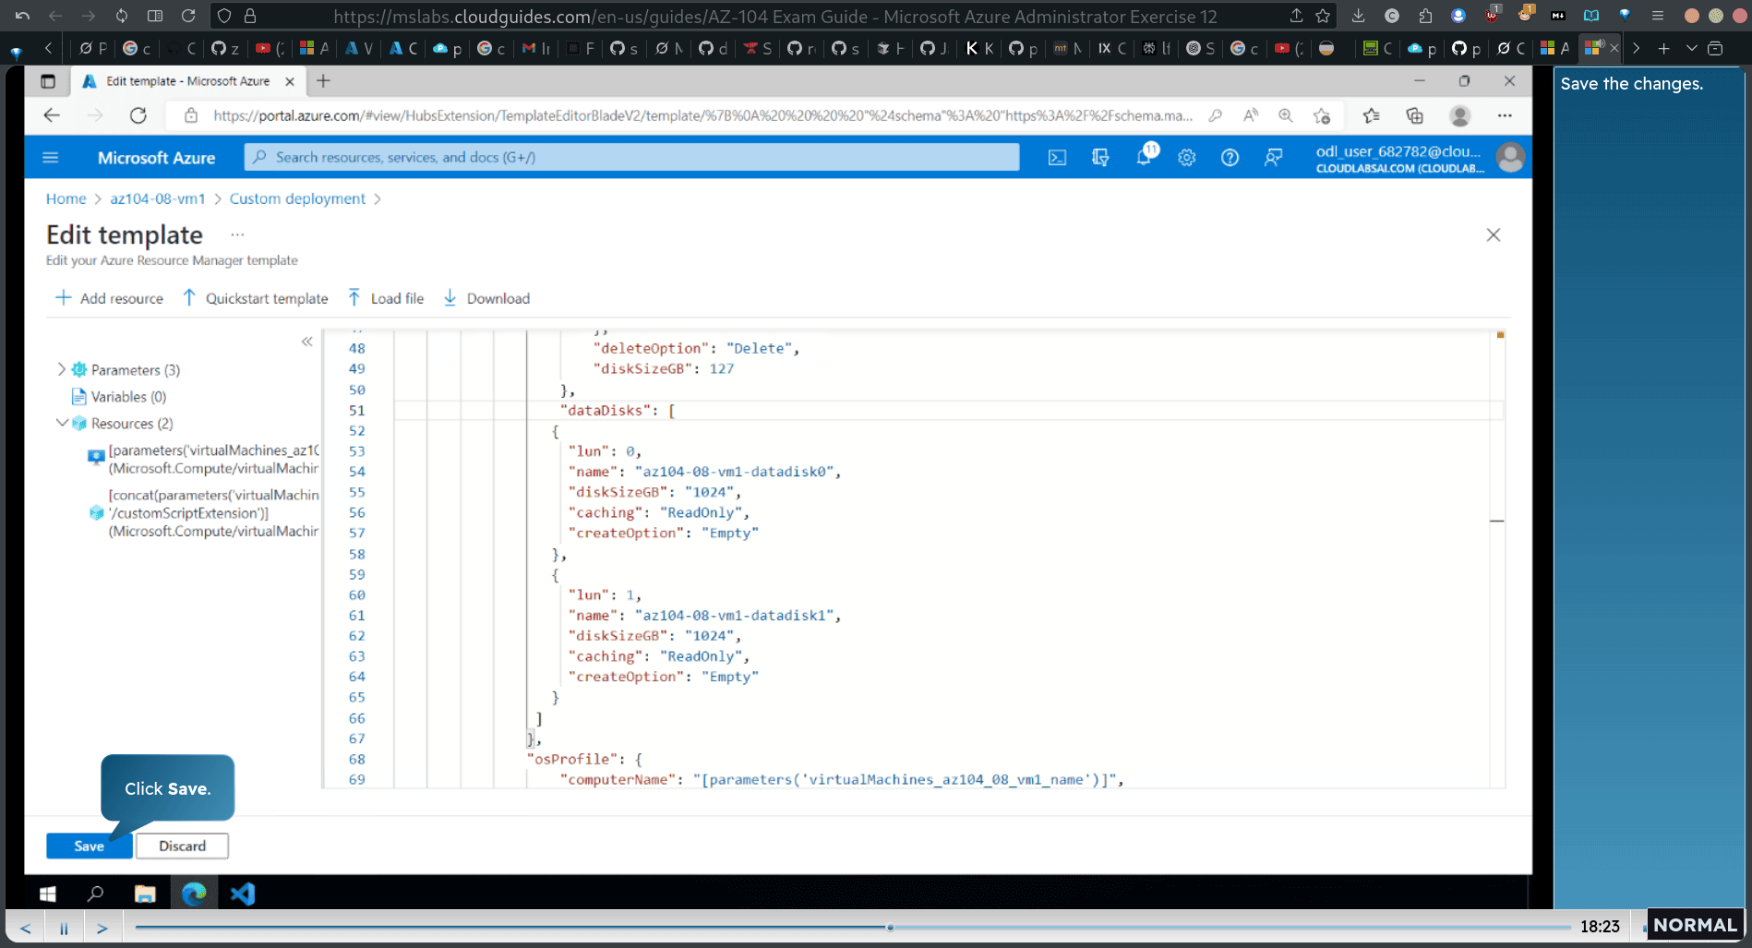The height and width of the screenshot is (948, 1752).
Task: Click the outer browser URL bar mslabs.cloudguides.com
Action: point(774,17)
